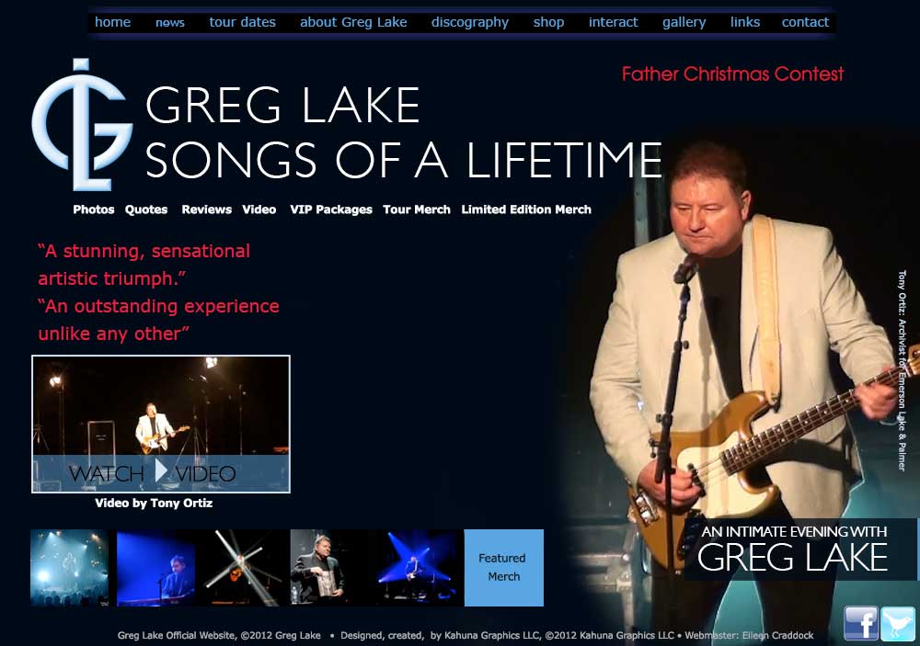Open the Limited Edition Merch link
Image resolution: width=920 pixels, height=646 pixels.
coord(525,210)
